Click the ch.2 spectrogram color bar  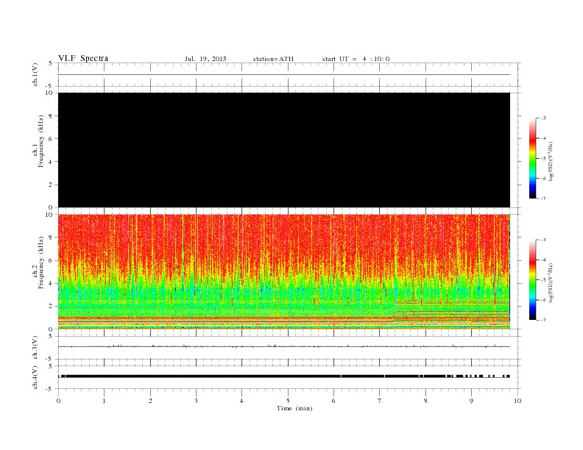coord(533,280)
